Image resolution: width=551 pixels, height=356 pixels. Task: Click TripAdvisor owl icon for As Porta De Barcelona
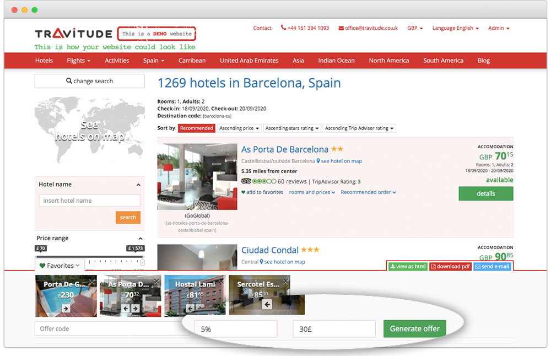point(246,181)
